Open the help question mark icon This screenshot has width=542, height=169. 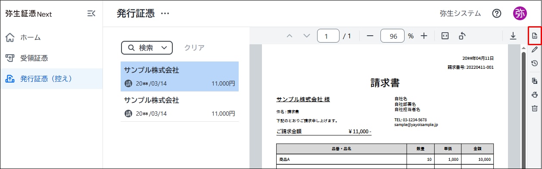(x=497, y=13)
